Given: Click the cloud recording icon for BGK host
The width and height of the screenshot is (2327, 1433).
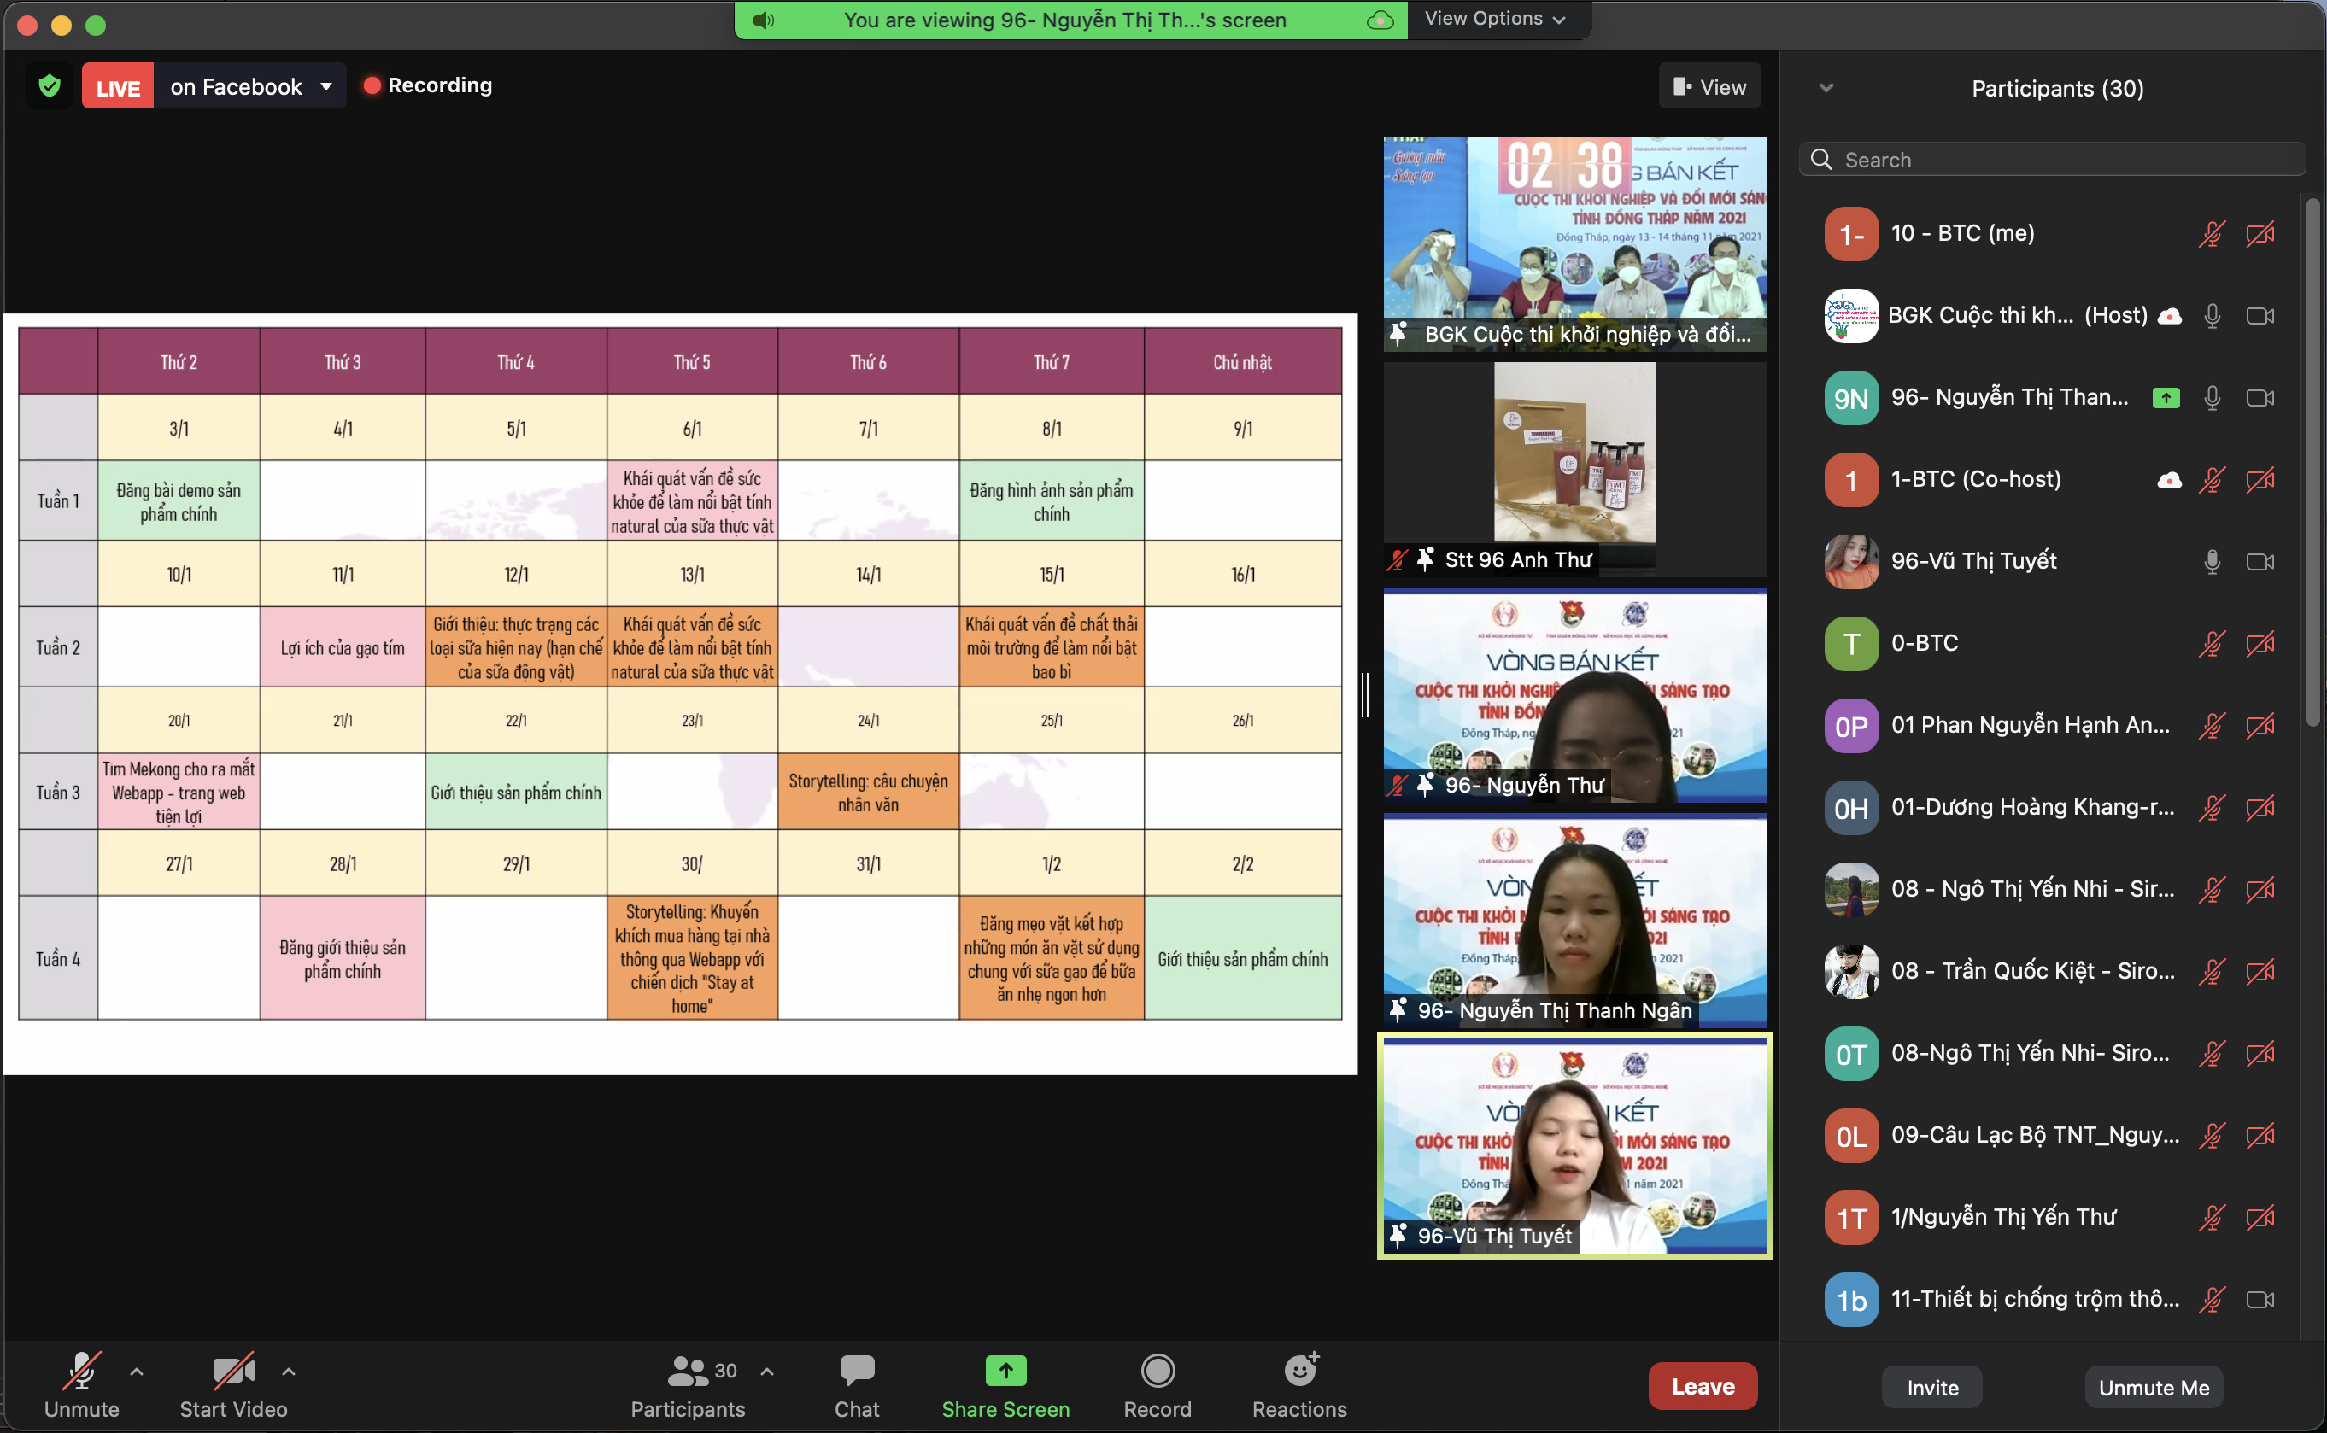Looking at the screenshot, I should pos(2170,316).
